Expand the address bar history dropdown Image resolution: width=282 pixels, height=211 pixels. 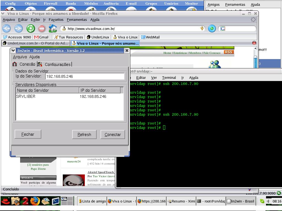tap(202, 29)
